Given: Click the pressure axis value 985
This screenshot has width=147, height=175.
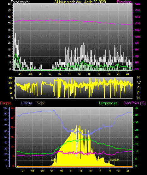Looking at the screenshot, I should (x=137, y=56).
